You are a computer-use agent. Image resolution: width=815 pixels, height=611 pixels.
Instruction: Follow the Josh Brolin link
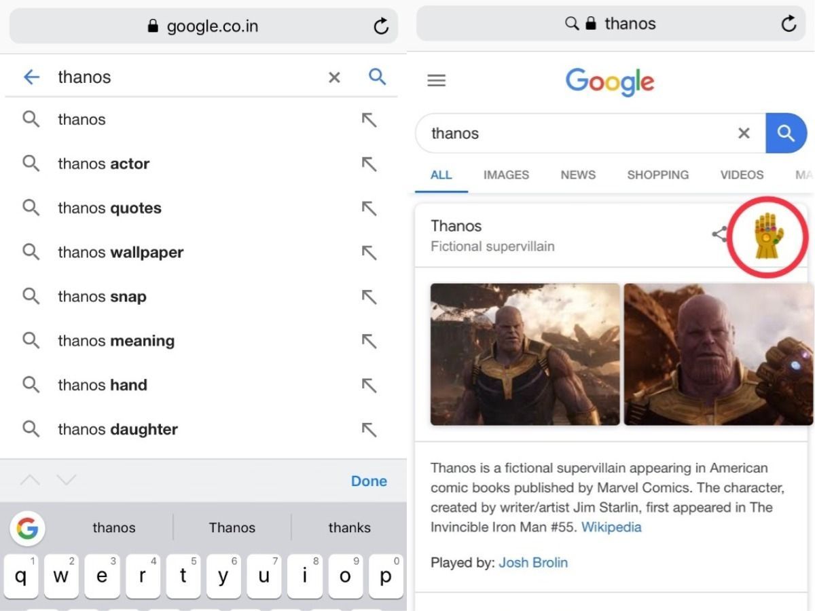tap(533, 562)
